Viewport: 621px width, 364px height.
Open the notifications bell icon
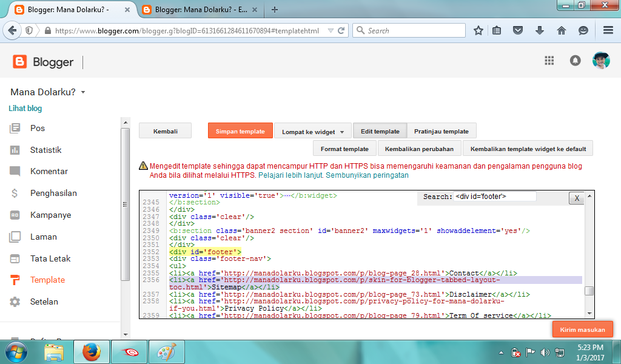pyautogui.click(x=575, y=61)
